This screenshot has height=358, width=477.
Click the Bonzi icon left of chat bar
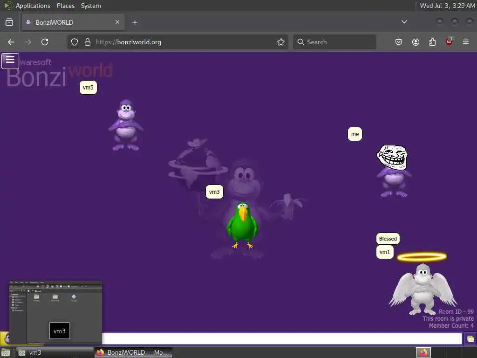[5, 338]
